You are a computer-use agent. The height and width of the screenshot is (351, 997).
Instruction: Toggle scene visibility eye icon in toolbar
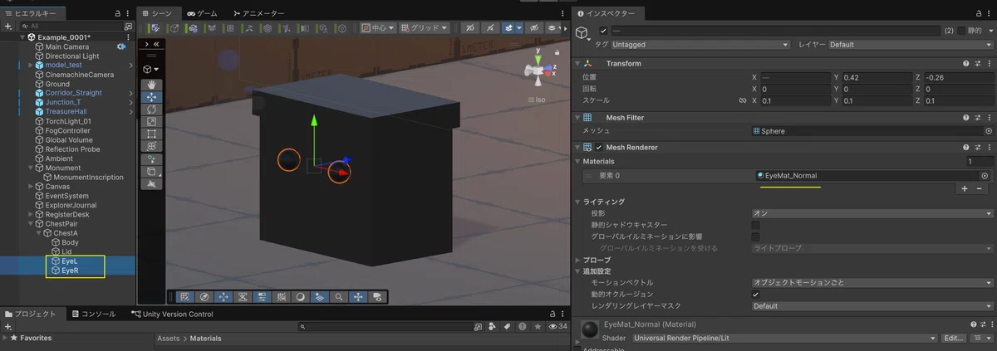(x=534, y=27)
